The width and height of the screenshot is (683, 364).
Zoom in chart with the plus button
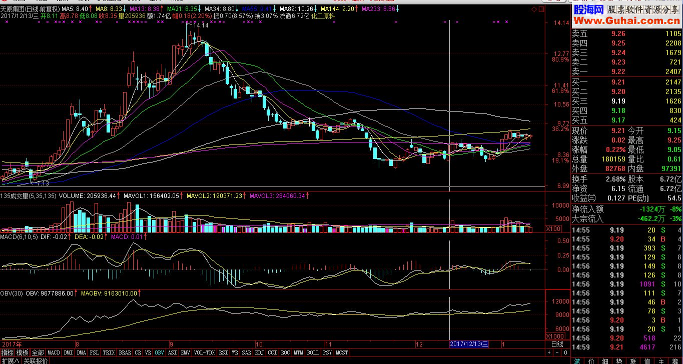click(x=549, y=352)
